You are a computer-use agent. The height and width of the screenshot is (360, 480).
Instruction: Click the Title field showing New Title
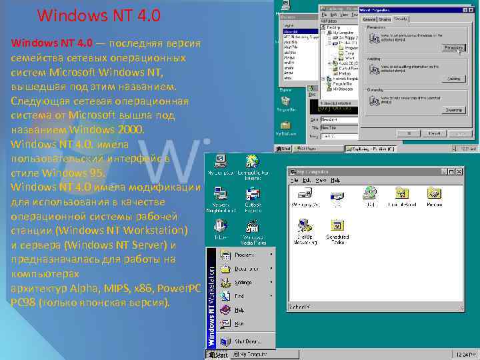pos(339,127)
